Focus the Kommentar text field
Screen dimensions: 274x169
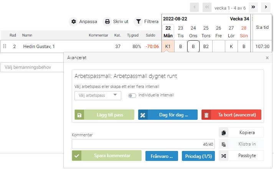(x=143, y=144)
